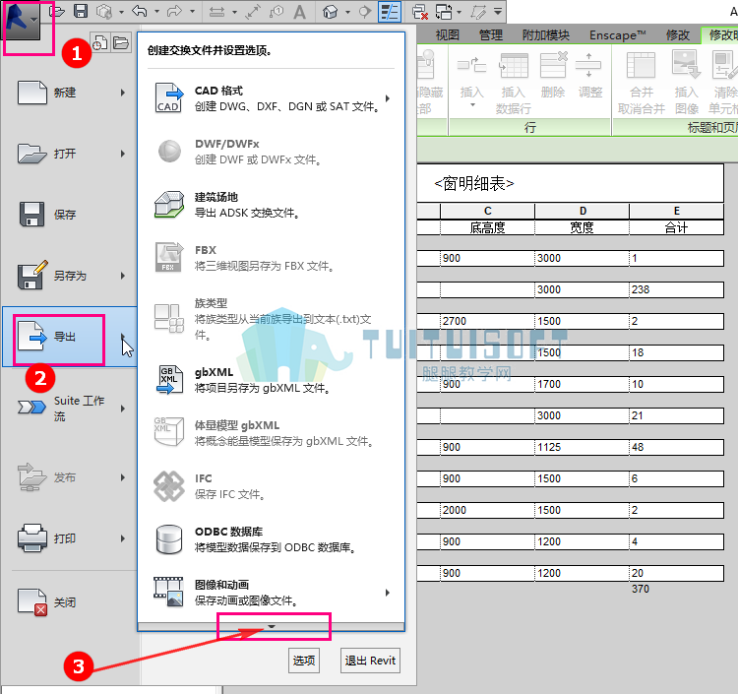This screenshot has width=738, height=694.
Task: Open dropdown next to the Undo icon
Action: pos(156,11)
